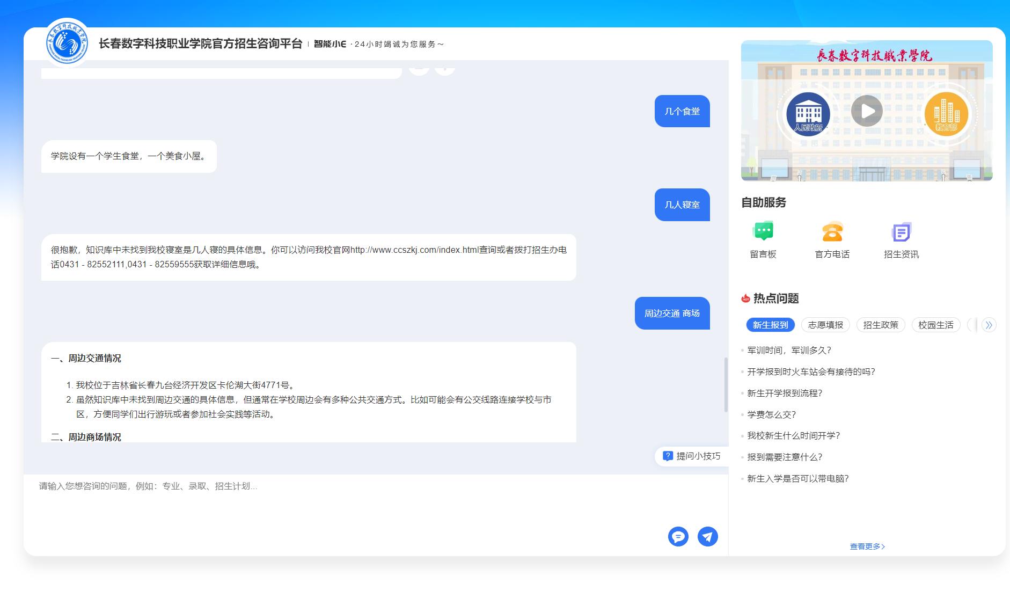The height and width of the screenshot is (598, 1010).
Task: Click the college website URL in reply
Action: 414,250
